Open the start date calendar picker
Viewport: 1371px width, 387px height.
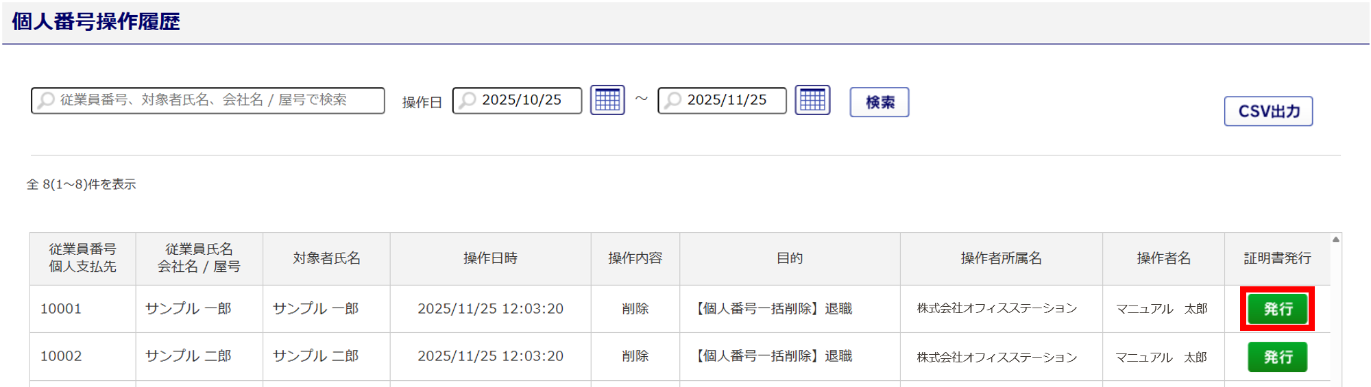(607, 101)
